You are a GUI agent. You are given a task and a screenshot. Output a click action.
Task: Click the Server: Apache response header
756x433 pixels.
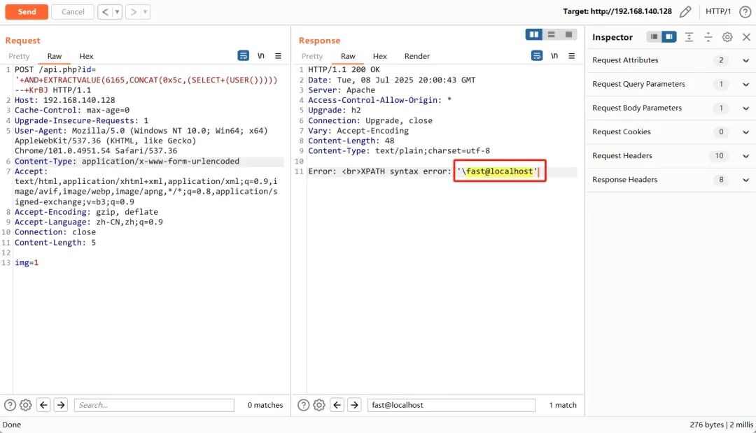coord(342,90)
